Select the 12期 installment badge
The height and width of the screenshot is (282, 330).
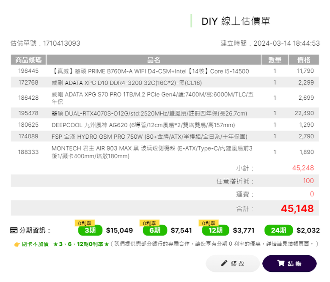tap(215, 230)
